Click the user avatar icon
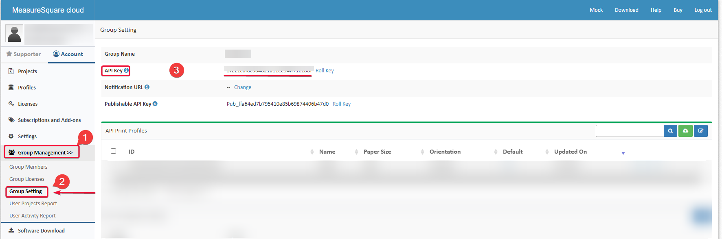722x239 pixels. pyautogui.click(x=14, y=33)
